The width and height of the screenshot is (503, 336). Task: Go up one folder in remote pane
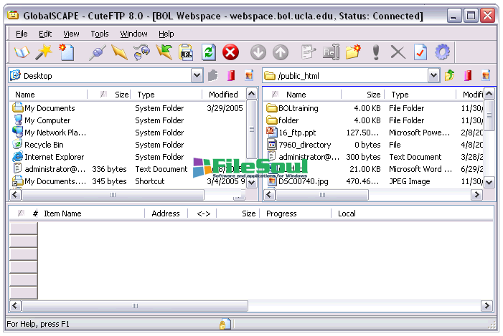(451, 75)
